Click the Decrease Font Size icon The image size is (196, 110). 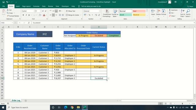(x=46, y=11)
